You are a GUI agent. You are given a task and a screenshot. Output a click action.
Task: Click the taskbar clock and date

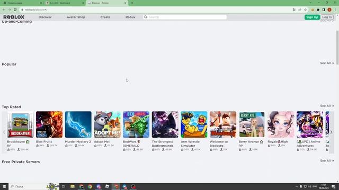[324, 186]
